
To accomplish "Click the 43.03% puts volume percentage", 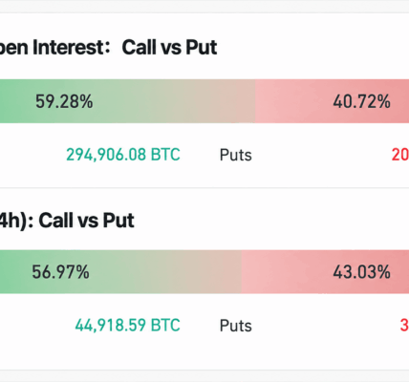I will click(x=361, y=272).
